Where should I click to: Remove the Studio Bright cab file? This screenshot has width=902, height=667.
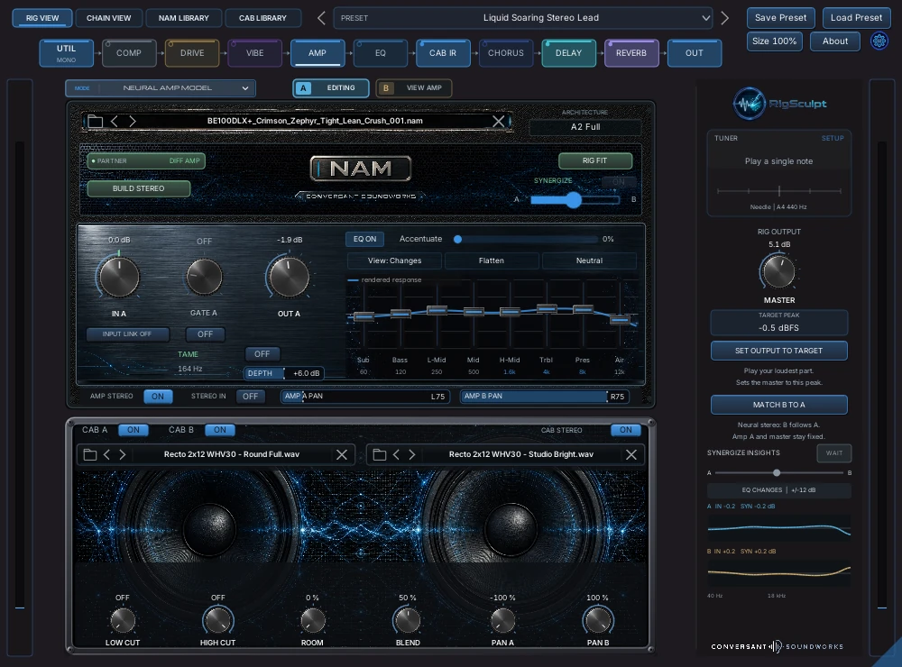tap(631, 454)
